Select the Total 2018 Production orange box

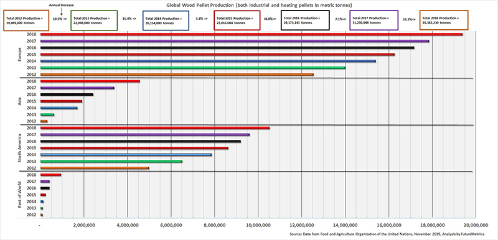444,21
